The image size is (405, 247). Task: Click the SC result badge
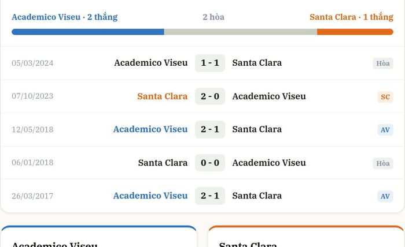click(x=385, y=97)
